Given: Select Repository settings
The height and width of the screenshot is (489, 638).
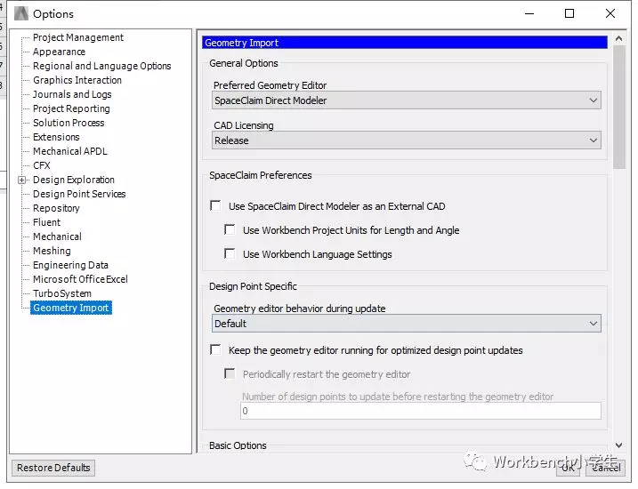Looking at the screenshot, I should click(56, 208).
